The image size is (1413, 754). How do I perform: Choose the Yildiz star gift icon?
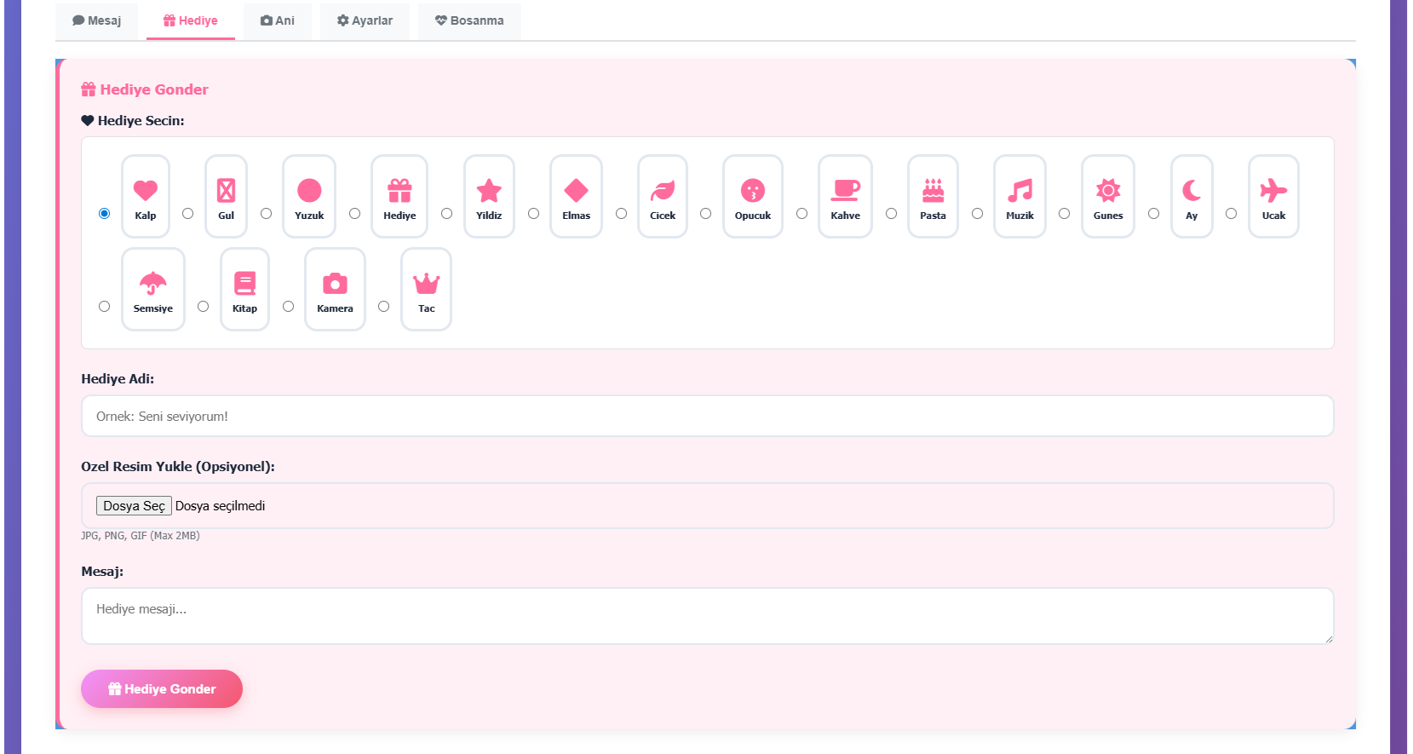(x=489, y=191)
